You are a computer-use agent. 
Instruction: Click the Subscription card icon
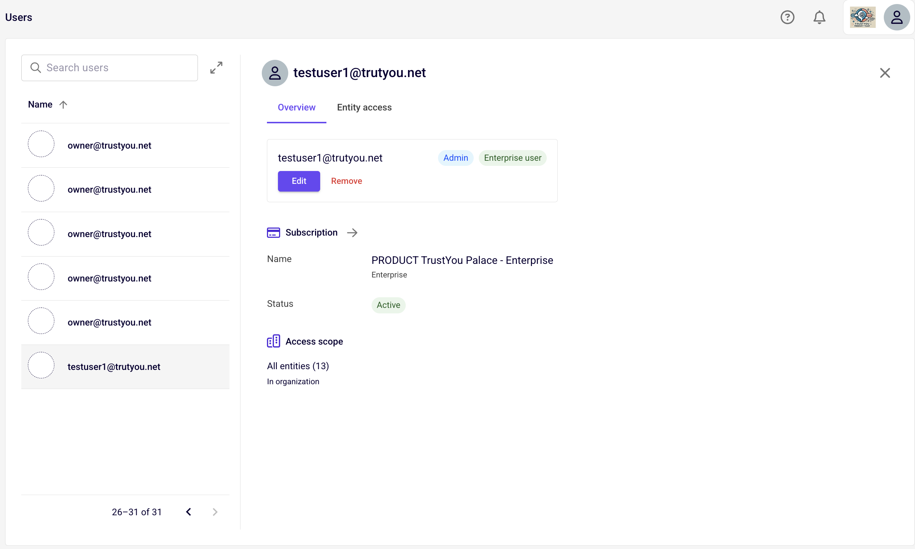pyautogui.click(x=274, y=233)
